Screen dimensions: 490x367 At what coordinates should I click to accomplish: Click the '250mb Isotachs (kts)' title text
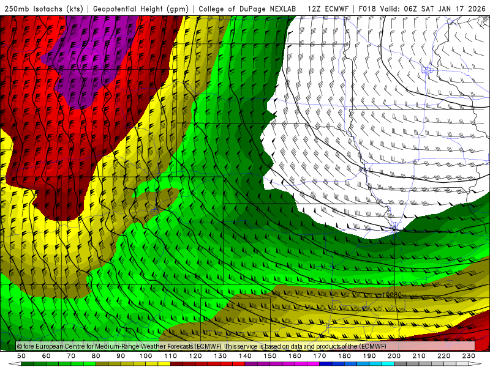click(x=44, y=9)
